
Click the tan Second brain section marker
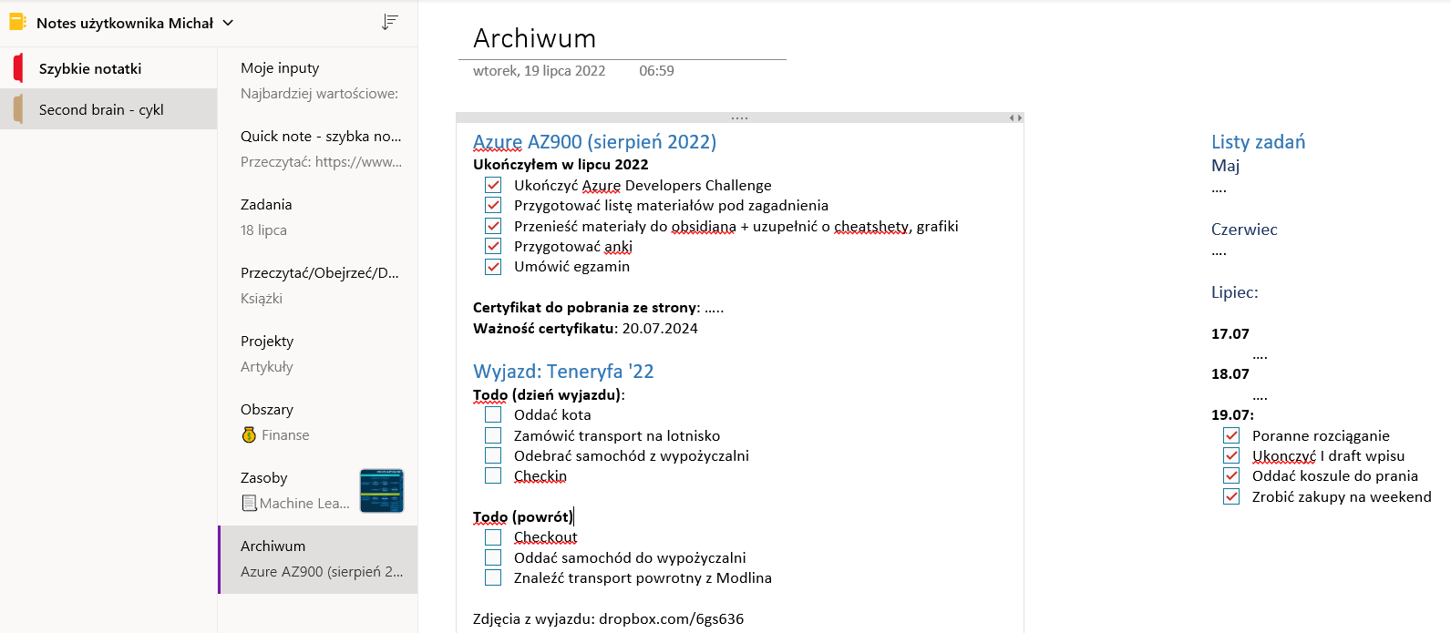(x=18, y=109)
